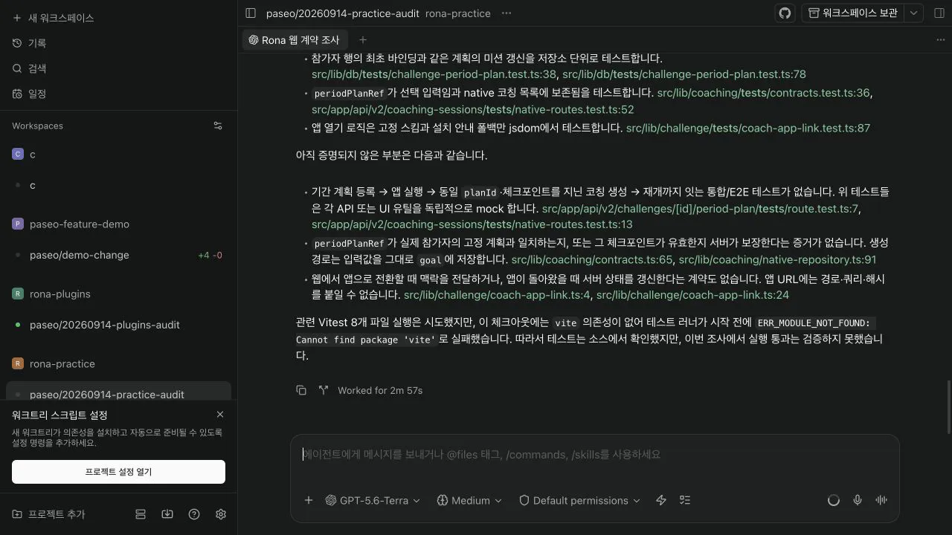Toggle the right side panel icon
952x535 pixels.
(x=939, y=13)
